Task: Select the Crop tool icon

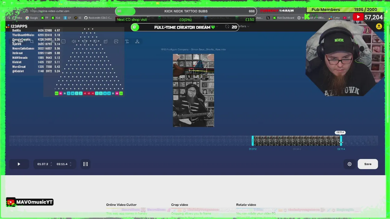Action: coord(32,41)
